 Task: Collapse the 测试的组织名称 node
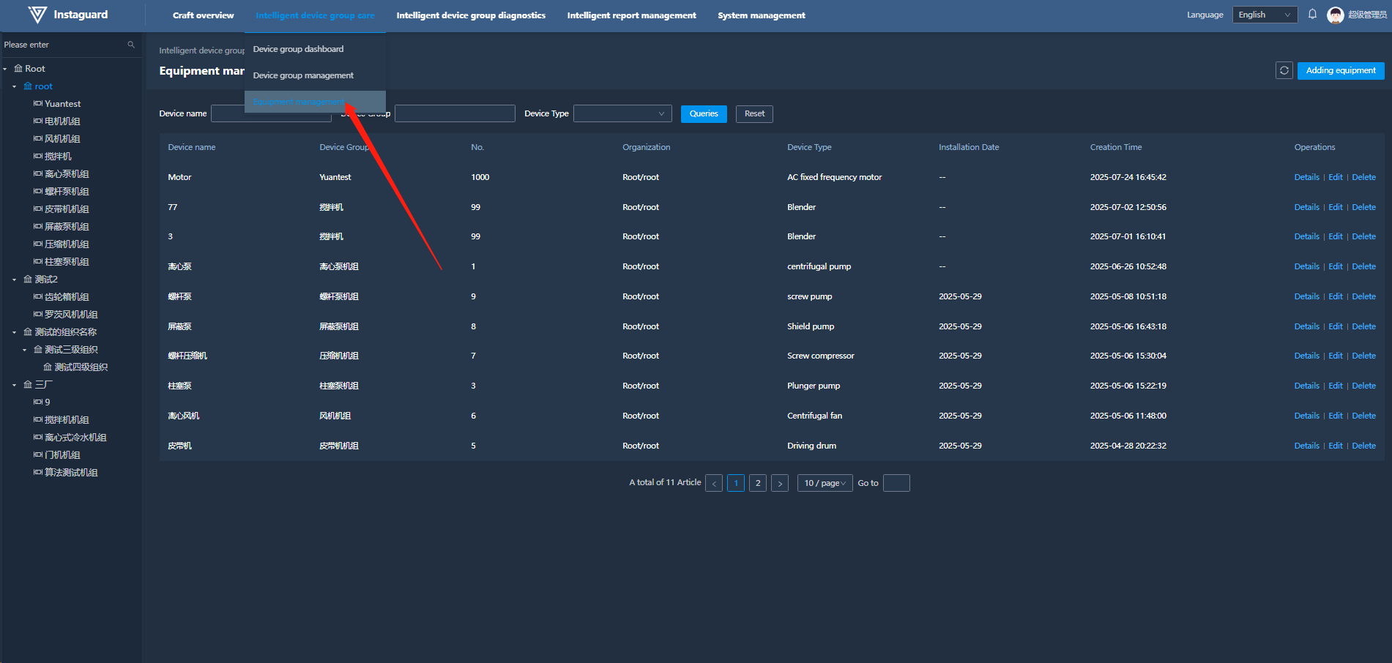(15, 332)
